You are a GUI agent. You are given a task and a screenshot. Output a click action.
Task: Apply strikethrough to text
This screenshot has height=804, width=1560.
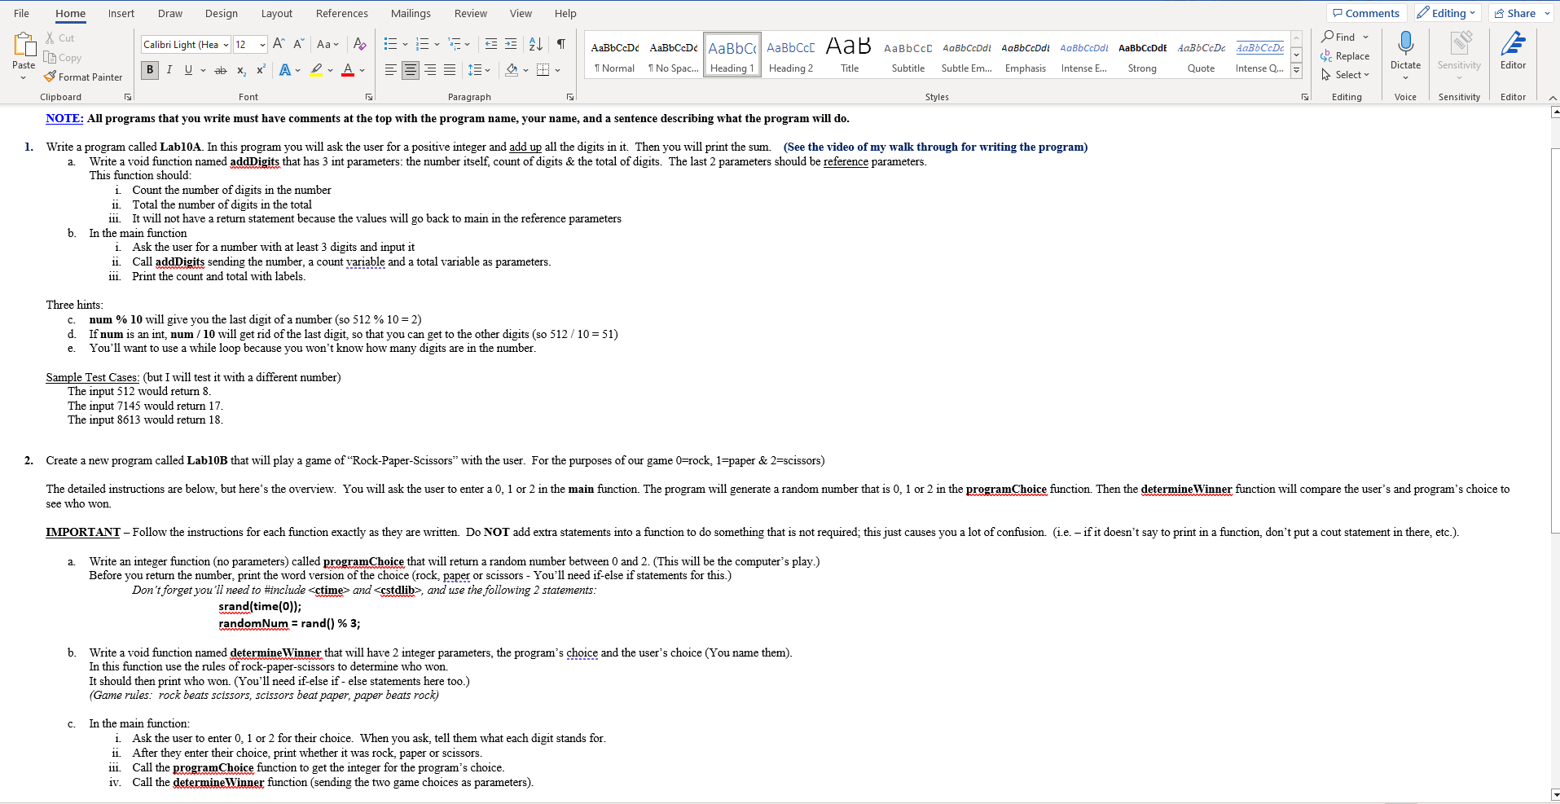tap(220, 70)
